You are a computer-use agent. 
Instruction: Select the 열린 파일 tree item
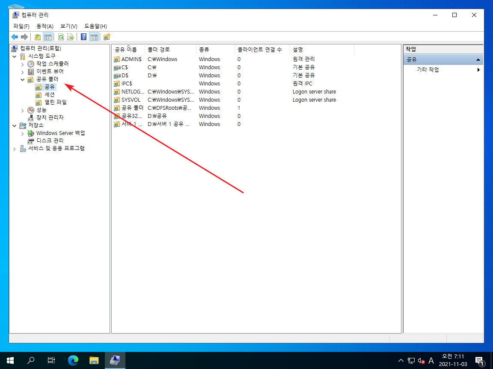tap(56, 102)
